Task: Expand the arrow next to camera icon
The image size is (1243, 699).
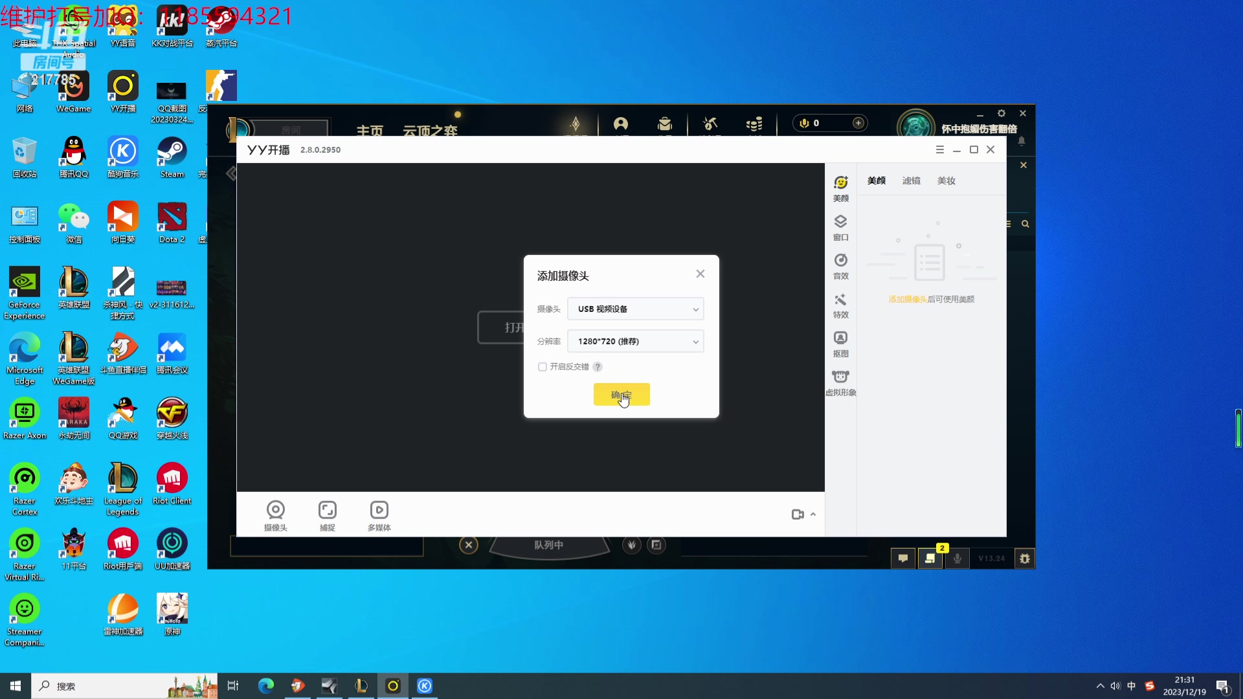Action: click(813, 515)
